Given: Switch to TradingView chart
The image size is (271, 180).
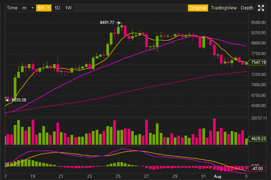Looking at the screenshot, I should [x=224, y=8].
